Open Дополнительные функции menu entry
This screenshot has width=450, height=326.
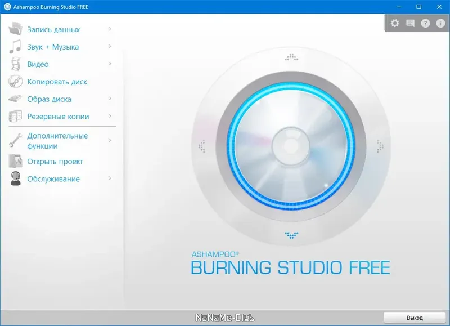(57, 141)
